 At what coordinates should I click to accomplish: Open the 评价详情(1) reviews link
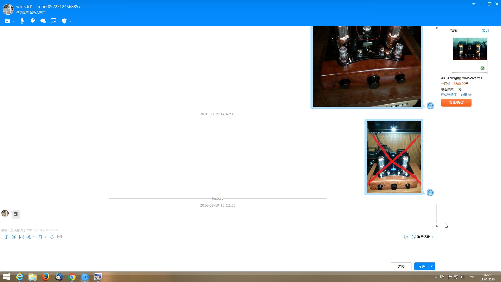click(449, 95)
